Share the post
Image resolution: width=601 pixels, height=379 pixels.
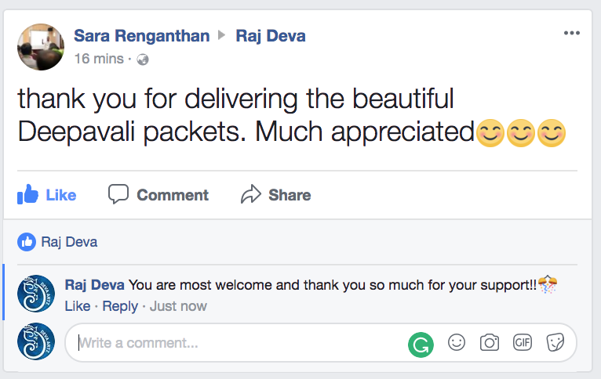[276, 195]
